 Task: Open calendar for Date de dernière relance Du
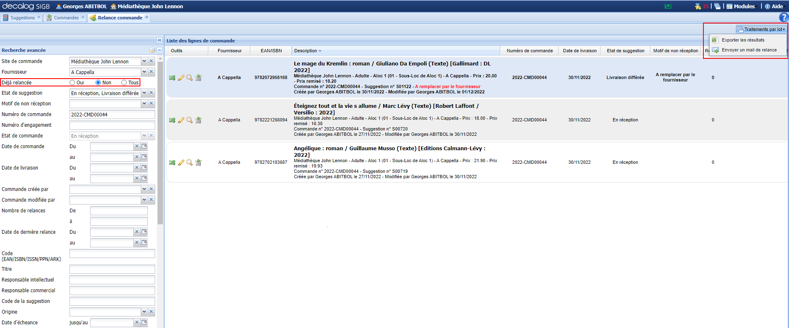[144, 232]
